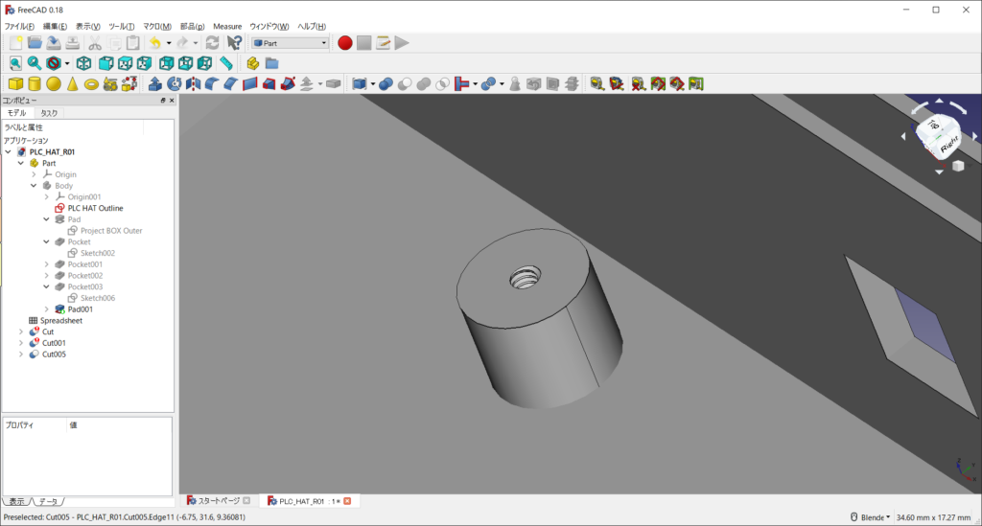Create a cylinder primitive solid
Screen dimensions: 982x526
tap(35, 83)
